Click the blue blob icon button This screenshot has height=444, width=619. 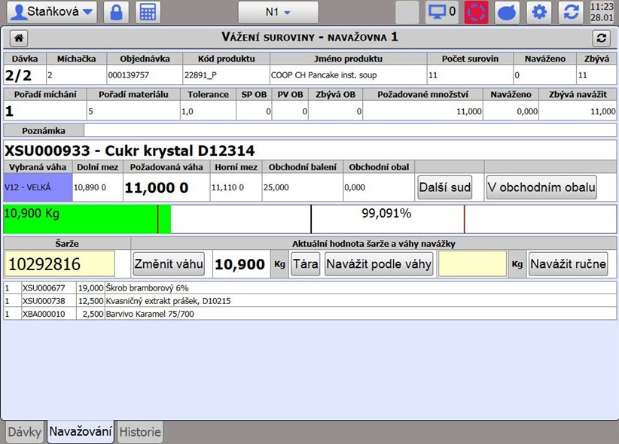click(508, 12)
